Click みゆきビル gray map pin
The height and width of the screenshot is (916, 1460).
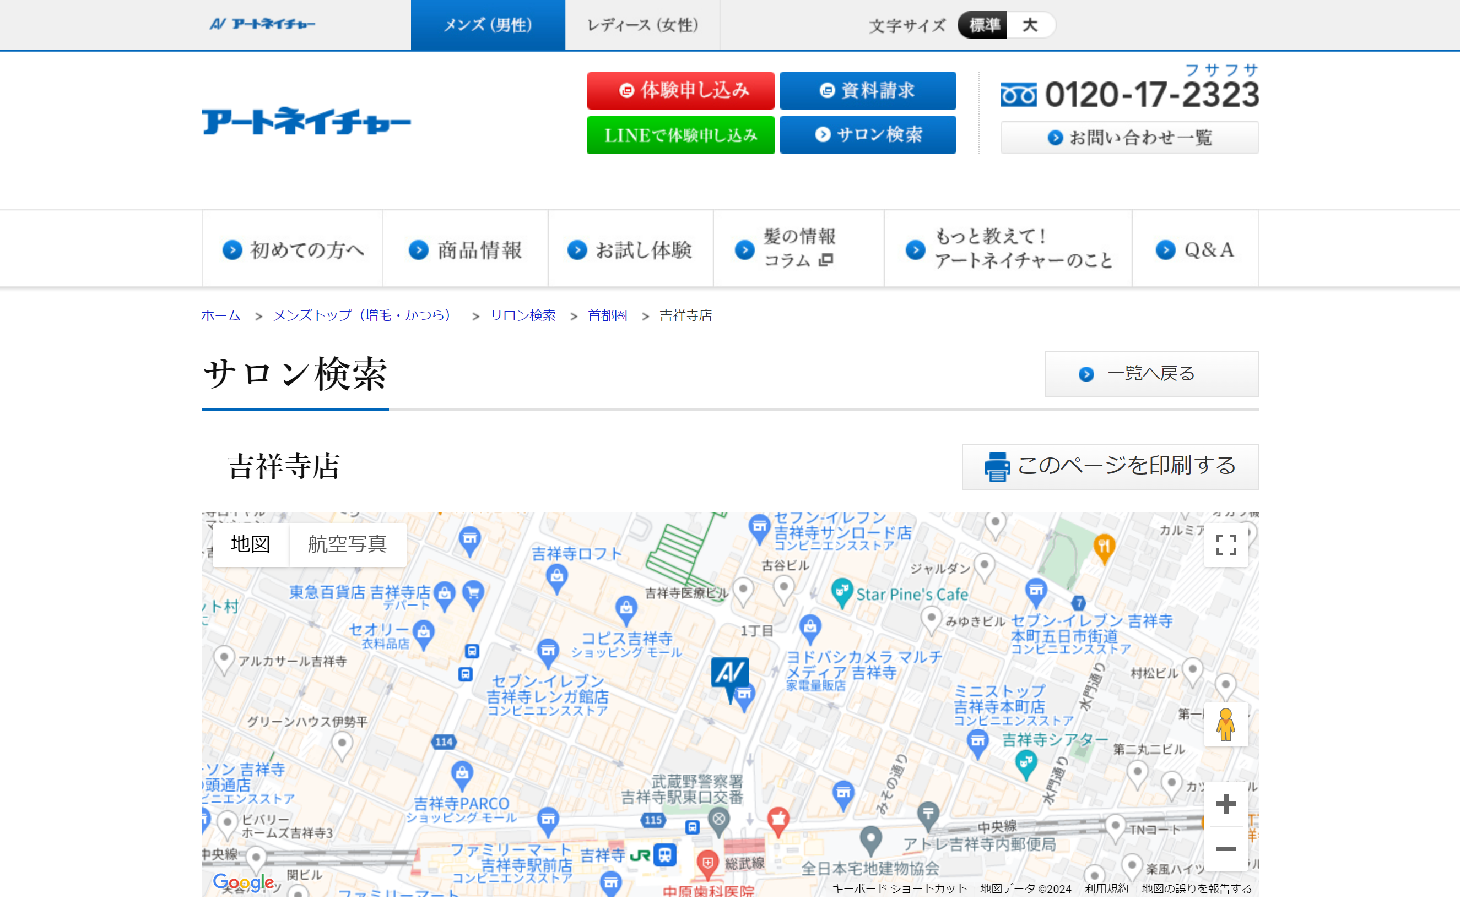click(931, 620)
